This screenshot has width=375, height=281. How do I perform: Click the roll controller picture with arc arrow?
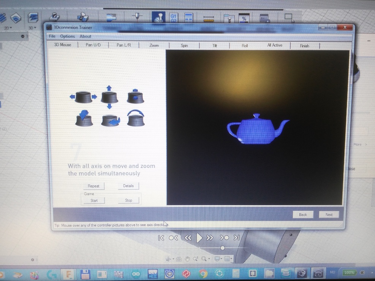pyautogui.click(x=136, y=118)
